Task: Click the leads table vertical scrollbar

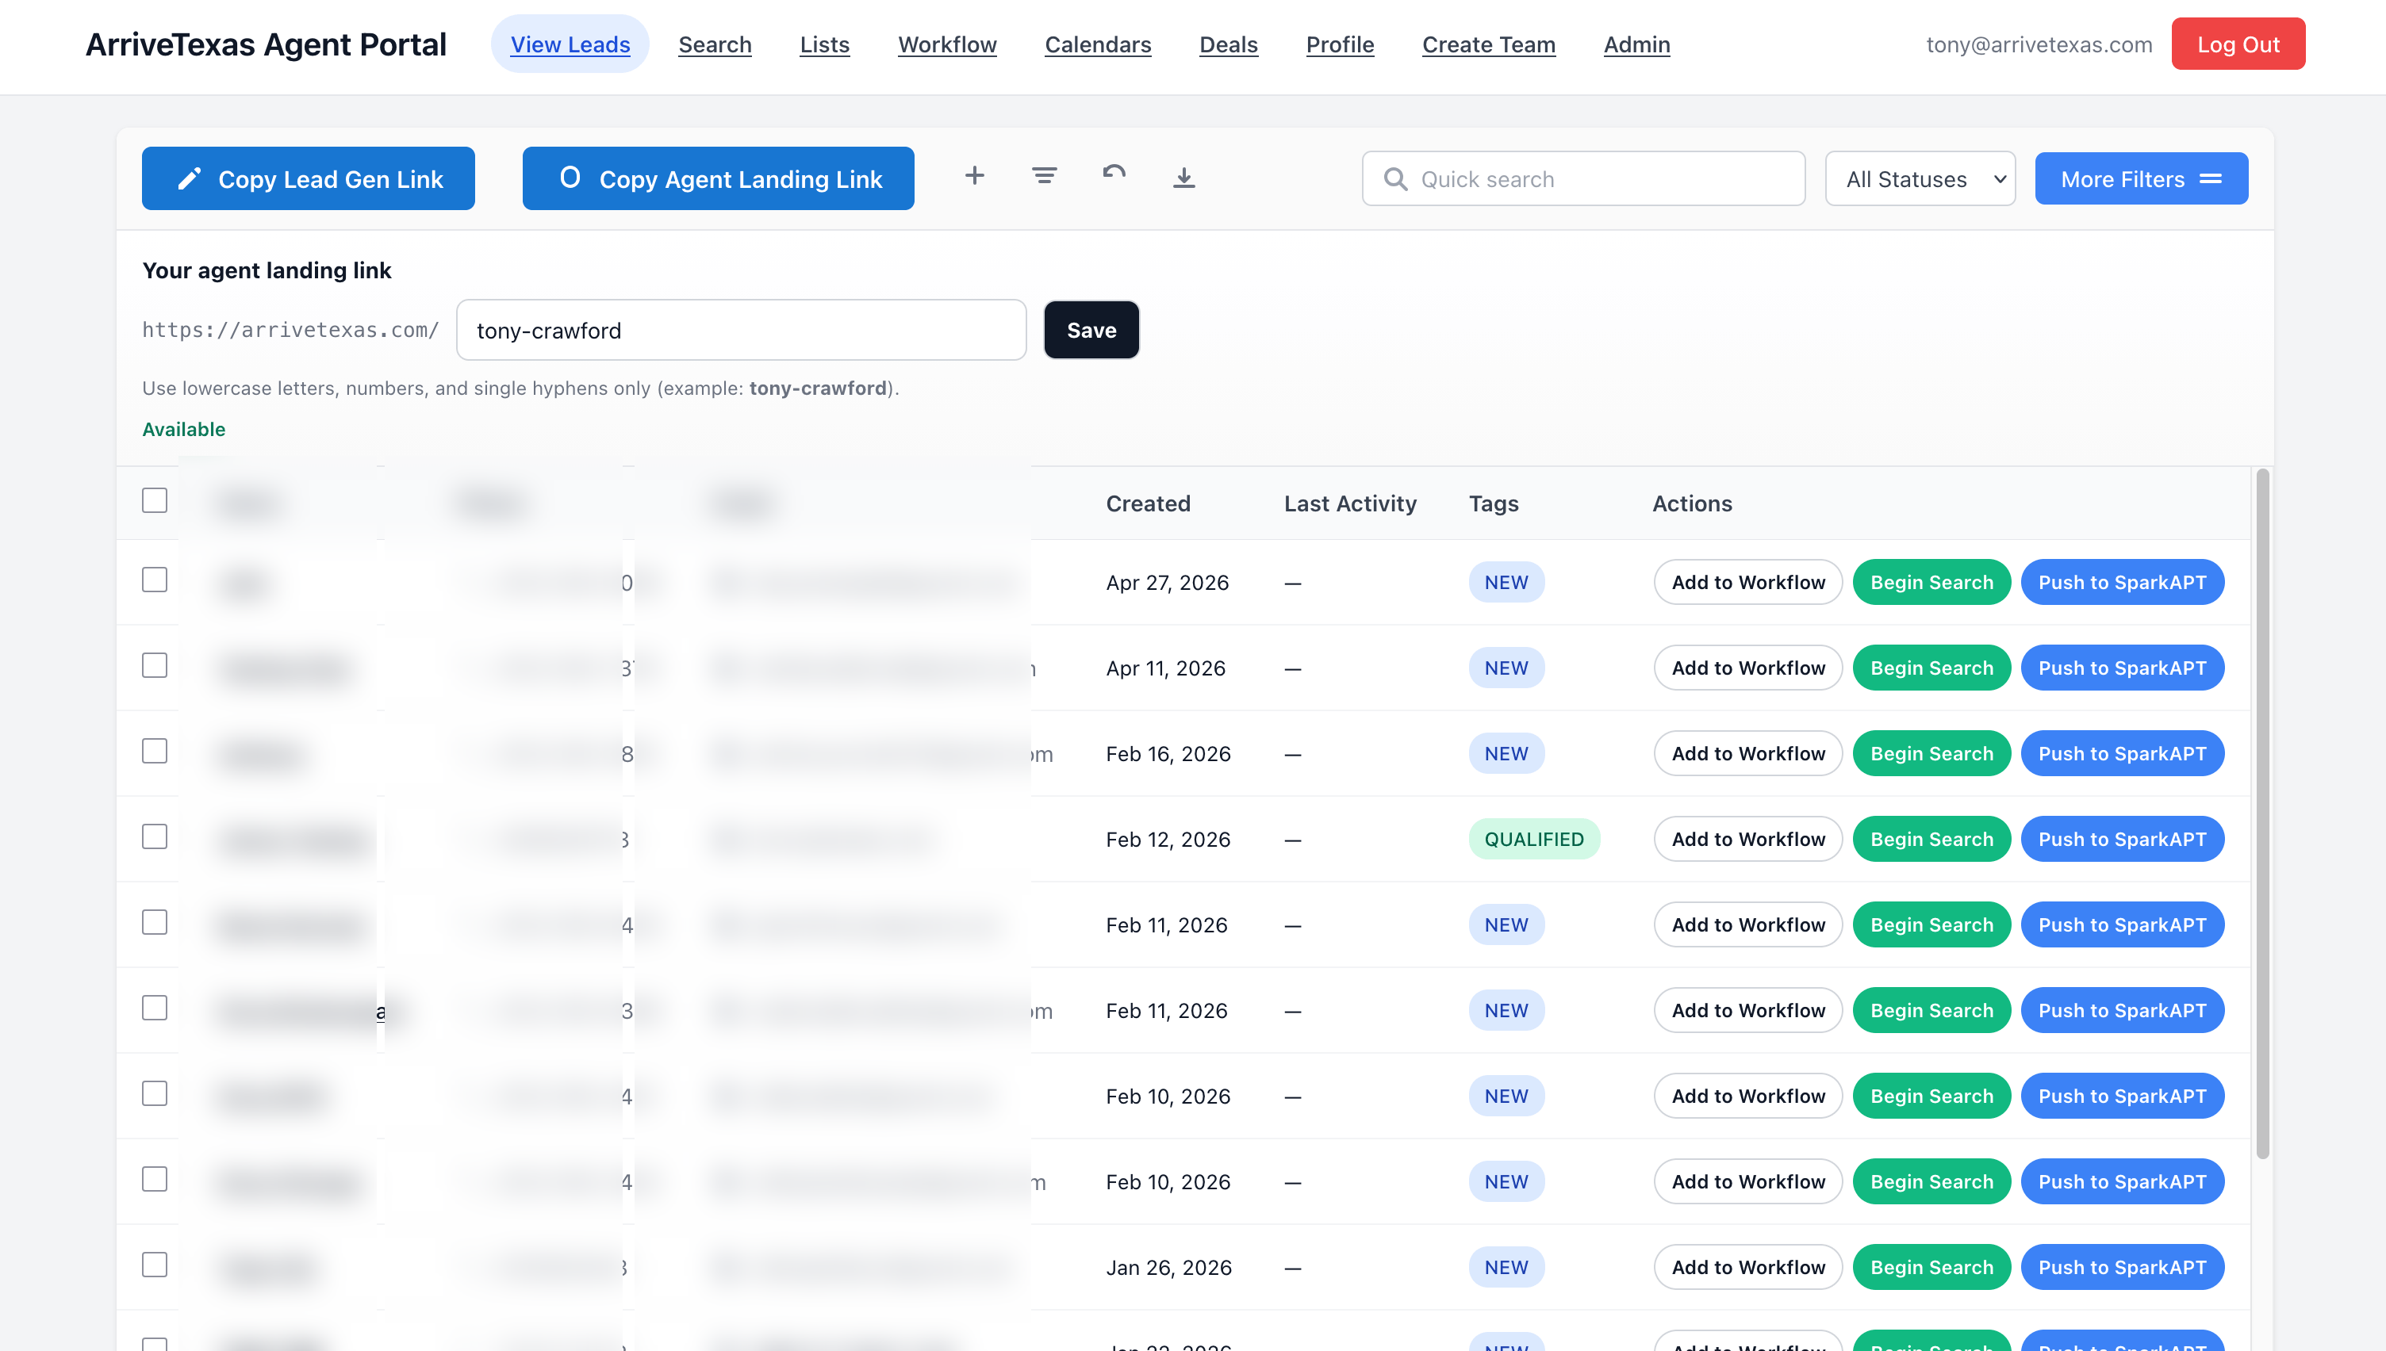Action: point(2262,813)
